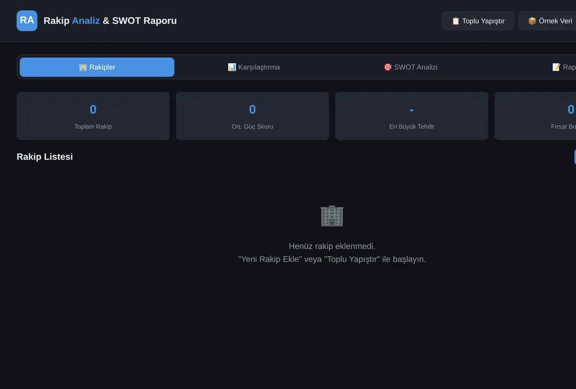The height and width of the screenshot is (389, 576).
Task: Click the box icon on Örnek Veri
Action: (x=532, y=21)
